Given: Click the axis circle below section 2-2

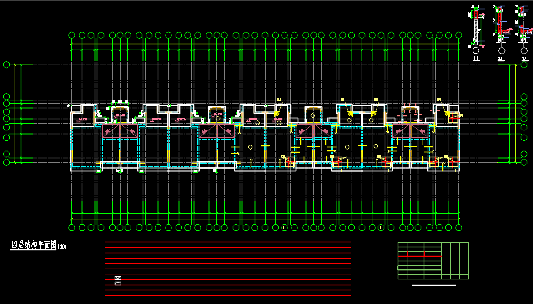Looking at the screenshot, I should (x=502, y=50).
